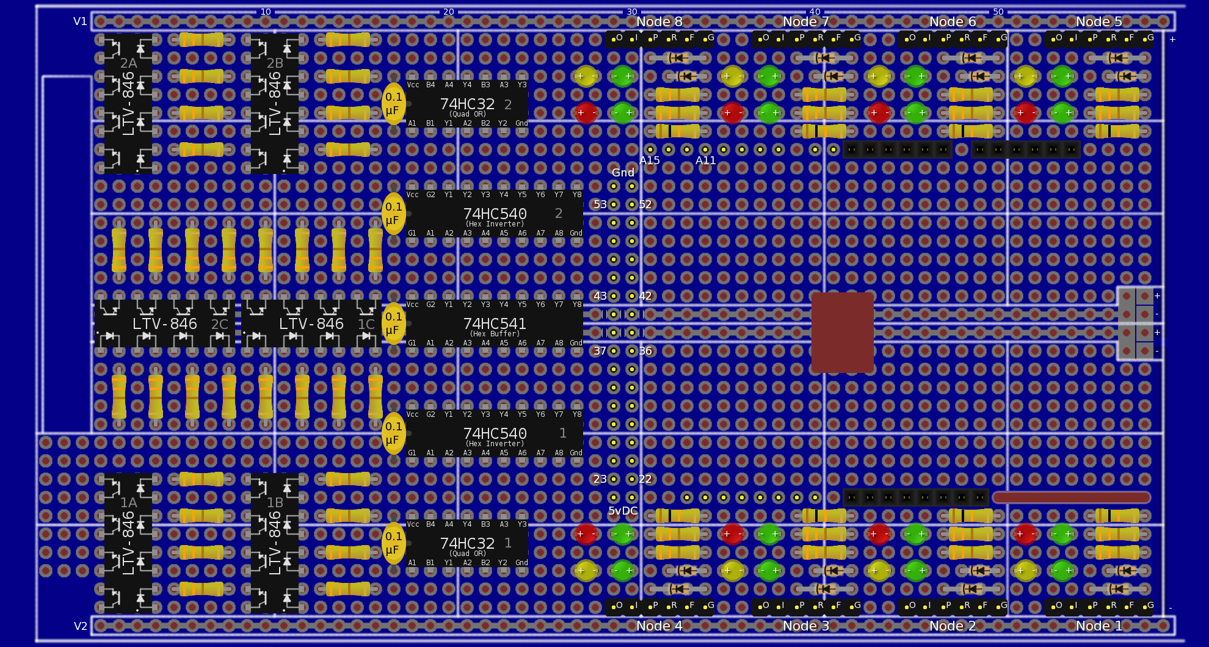Image resolution: width=1209 pixels, height=647 pixels.
Task: Select the yellow LED above Node 1
Action: pos(1026,571)
